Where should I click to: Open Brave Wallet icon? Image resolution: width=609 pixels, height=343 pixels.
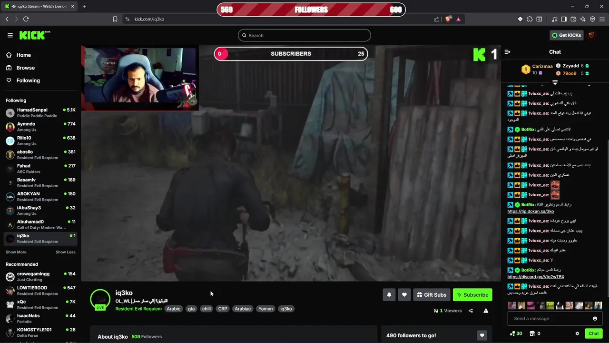[573, 19]
